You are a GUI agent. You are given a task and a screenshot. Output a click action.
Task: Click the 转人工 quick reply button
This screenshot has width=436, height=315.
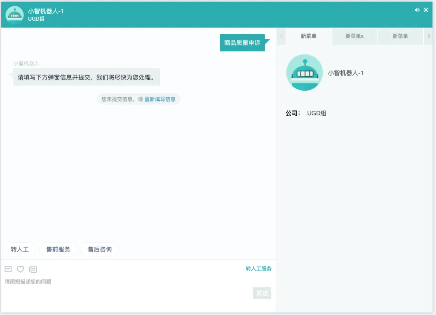tap(20, 249)
